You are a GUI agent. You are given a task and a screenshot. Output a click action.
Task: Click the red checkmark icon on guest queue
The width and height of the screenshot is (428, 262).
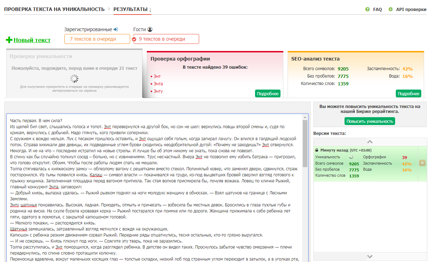[x=134, y=39]
